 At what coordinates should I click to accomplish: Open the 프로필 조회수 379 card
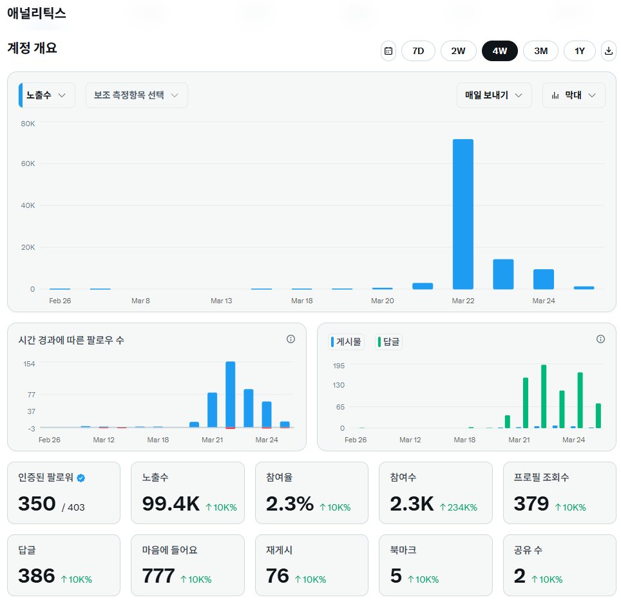(560, 493)
